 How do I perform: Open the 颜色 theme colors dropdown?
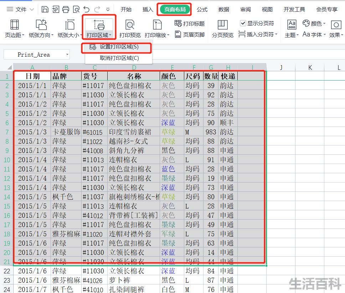(314, 23)
